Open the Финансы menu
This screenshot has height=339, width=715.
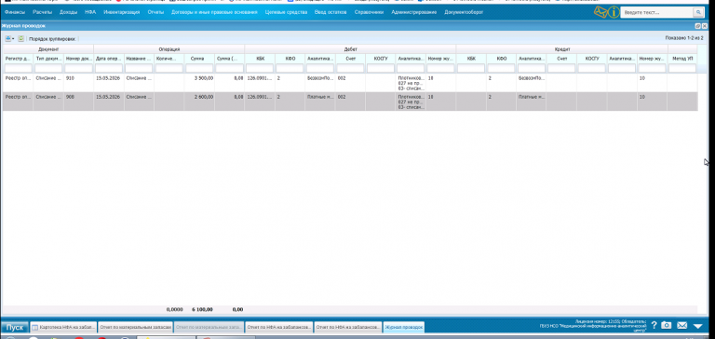[x=15, y=12]
